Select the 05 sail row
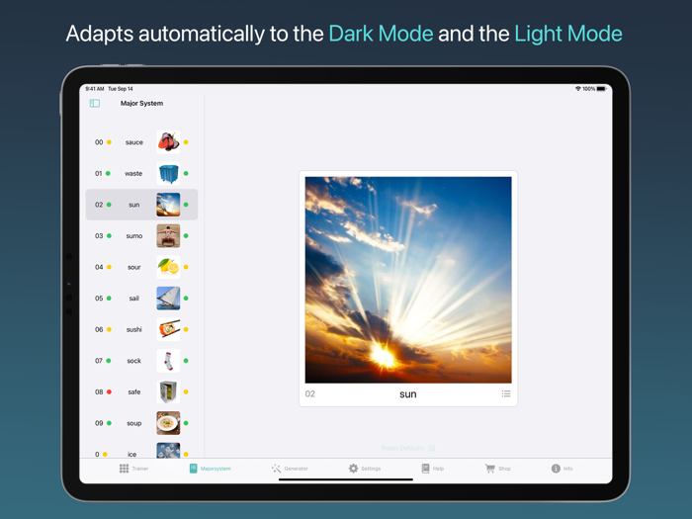The height and width of the screenshot is (519, 692). coord(141,299)
